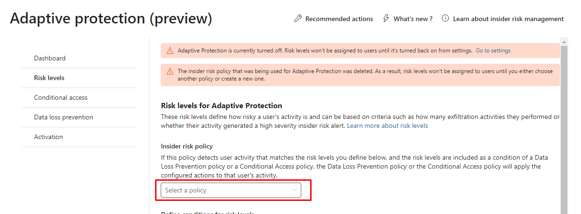Click the info circle icon in header
The height and width of the screenshot is (214, 581).
[x=445, y=19]
